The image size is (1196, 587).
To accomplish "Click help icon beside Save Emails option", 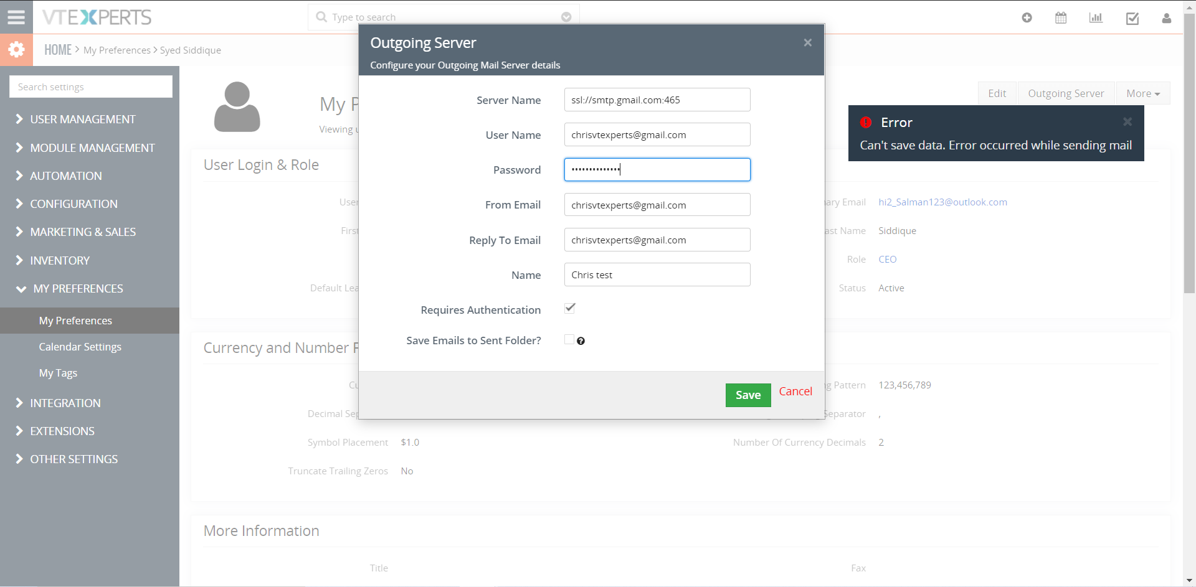I will pyautogui.click(x=581, y=341).
